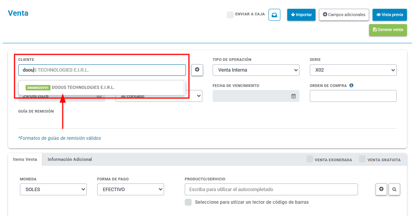Click the inbox tray icon near Enviar a Caja
Viewport: 415px width, 216px height.
coord(274,15)
